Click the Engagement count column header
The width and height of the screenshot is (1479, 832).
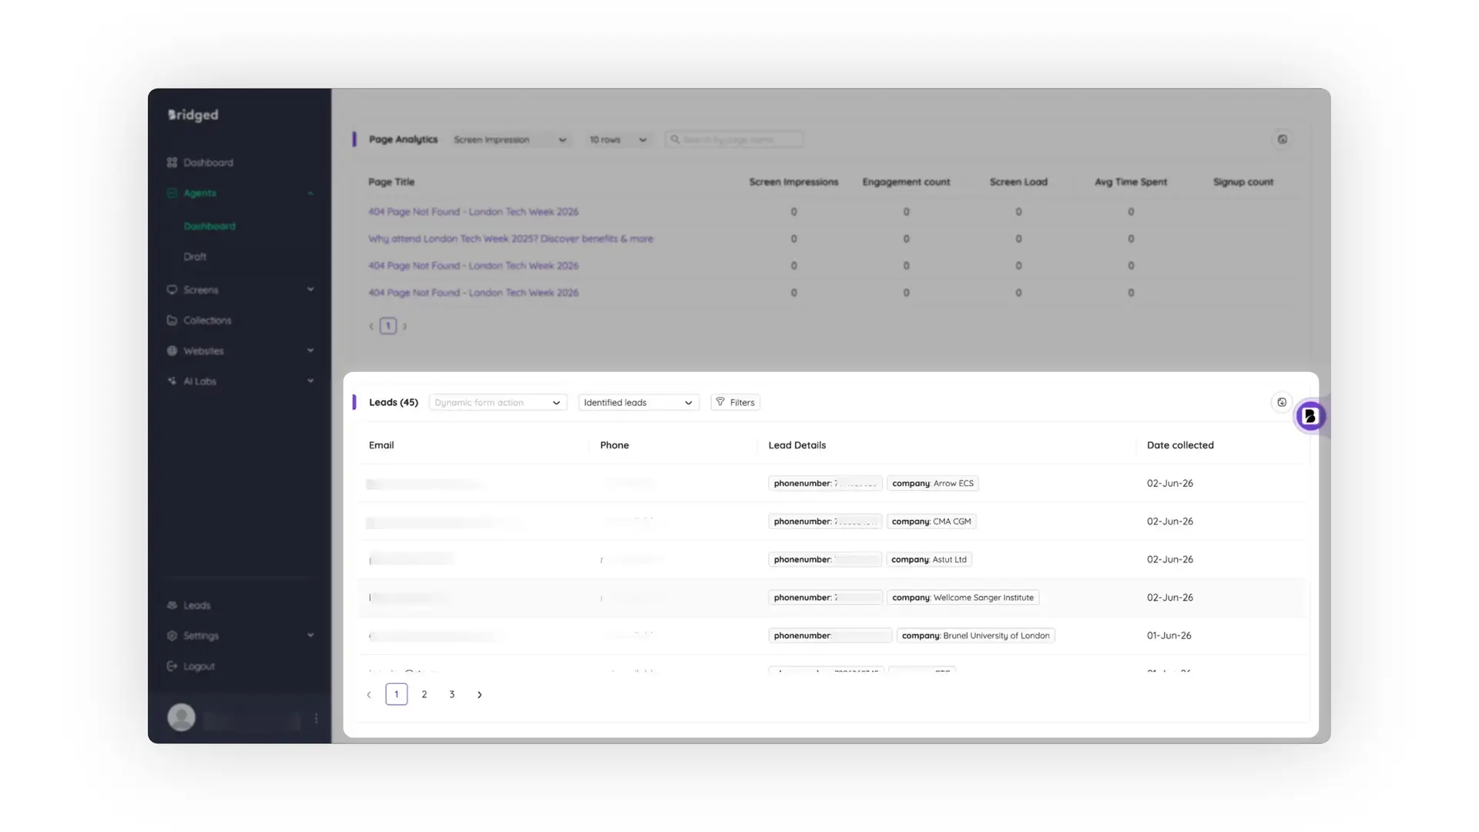click(x=906, y=182)
